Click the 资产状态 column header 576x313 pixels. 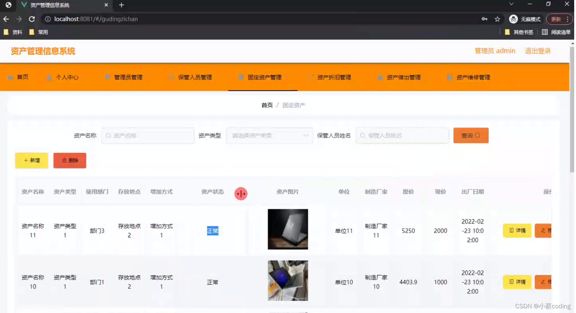coord(213,192)
